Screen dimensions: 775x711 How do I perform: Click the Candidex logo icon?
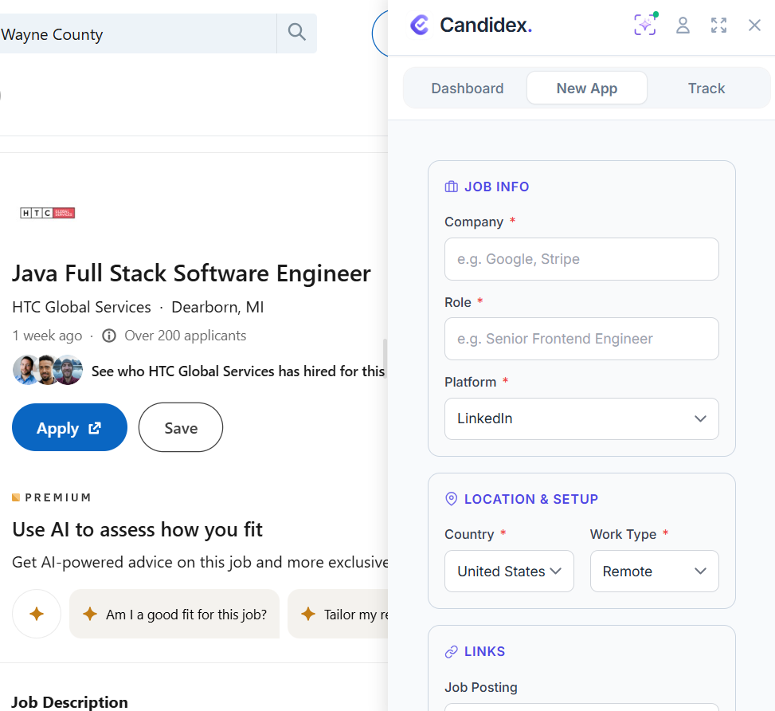[420, 25]
